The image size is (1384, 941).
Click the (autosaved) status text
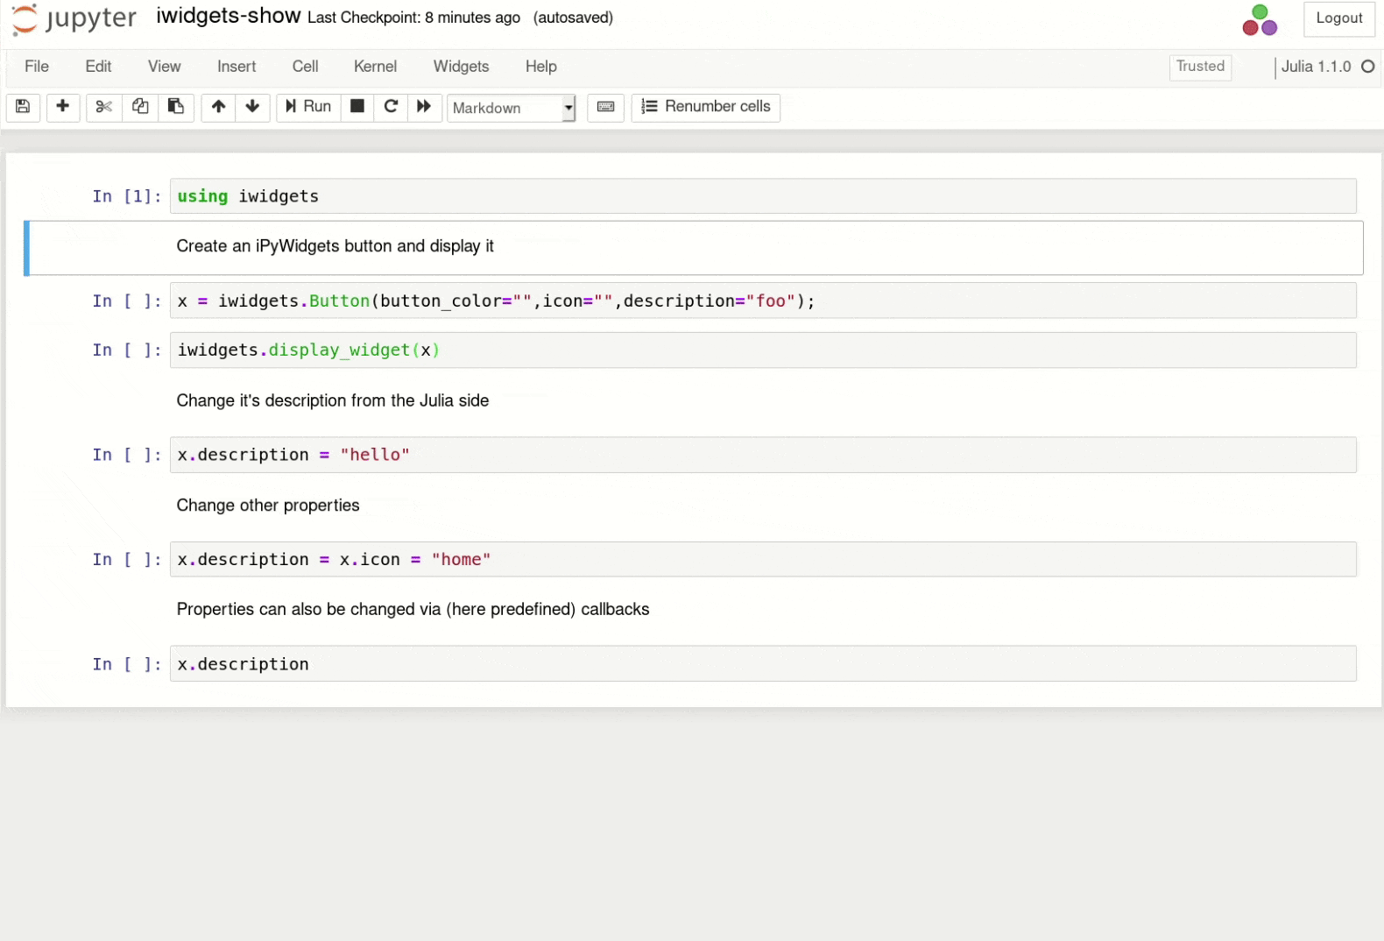[x=573, y=18]
